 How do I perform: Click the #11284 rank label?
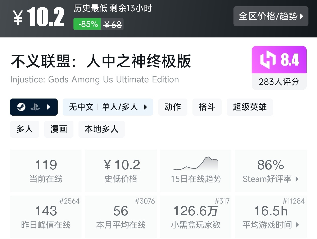point(294,201)
